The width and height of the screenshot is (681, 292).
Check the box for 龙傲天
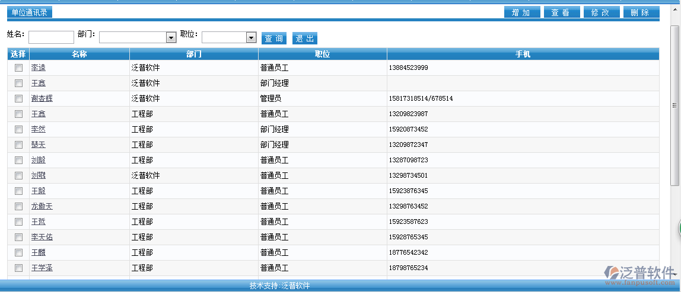click(x=18, y=206)
